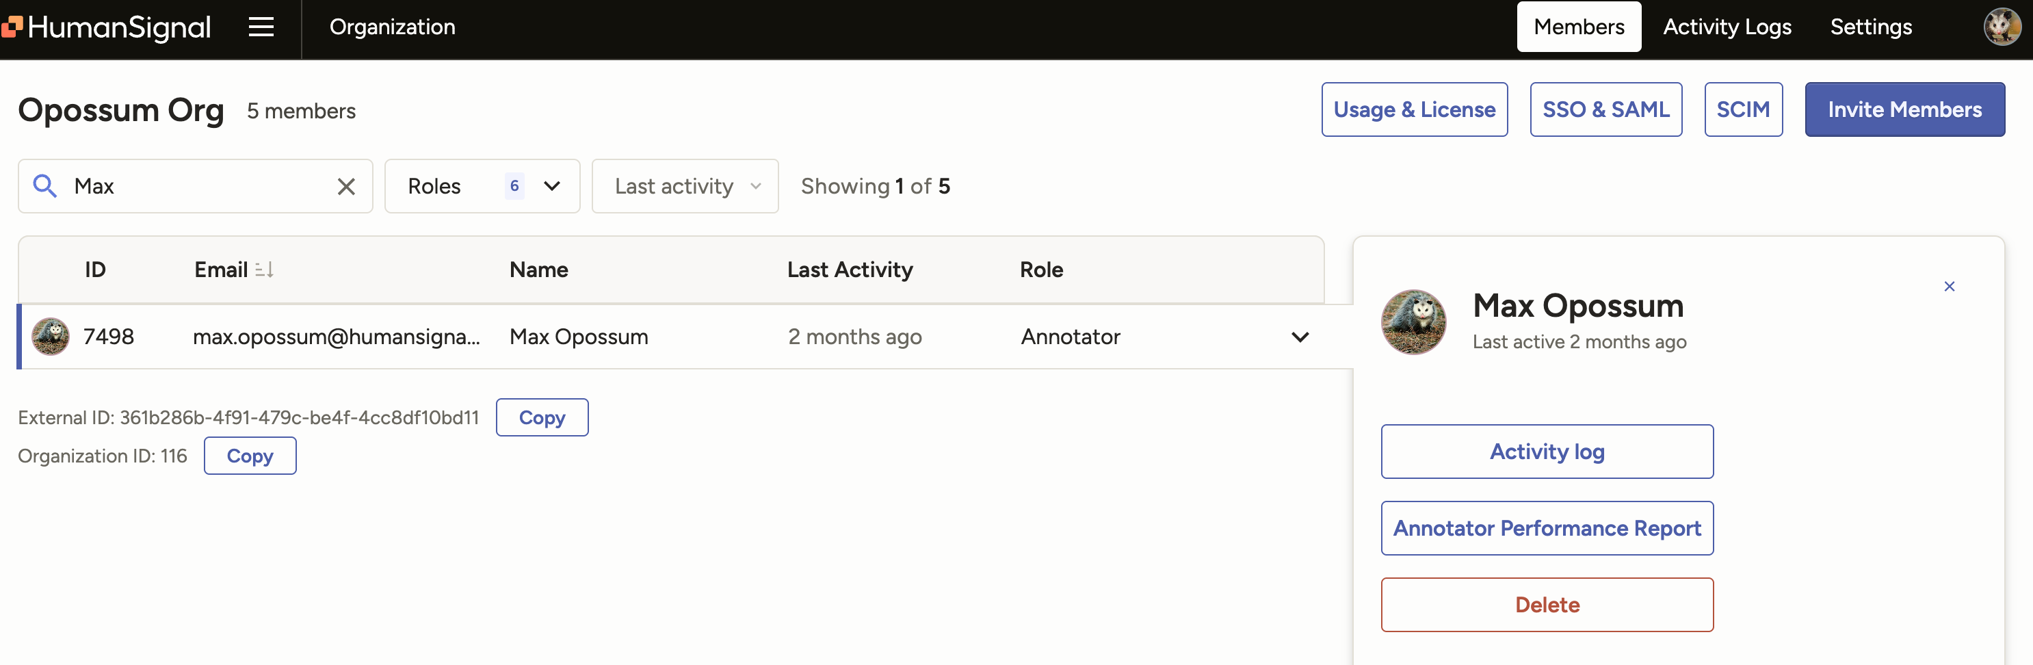The height and width of the screenshot is (665, 2033).
Task: Expand the role selector for Max Opossum
Action: click(1300, 337)
